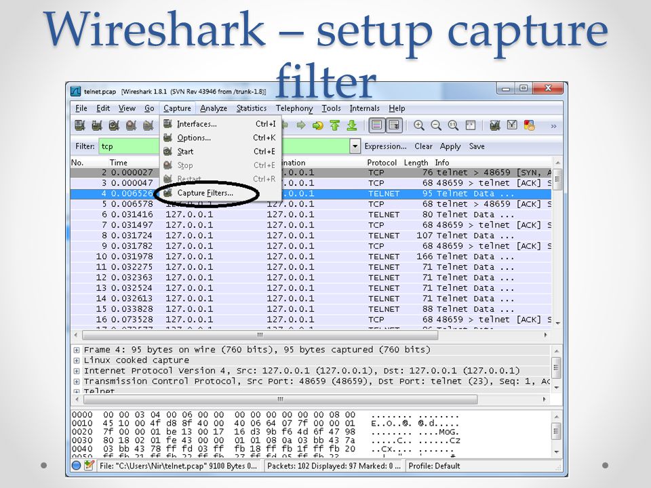Expand the Frame 4 details node
Screen dimensions: 651x488
click(x=77, y=350)
